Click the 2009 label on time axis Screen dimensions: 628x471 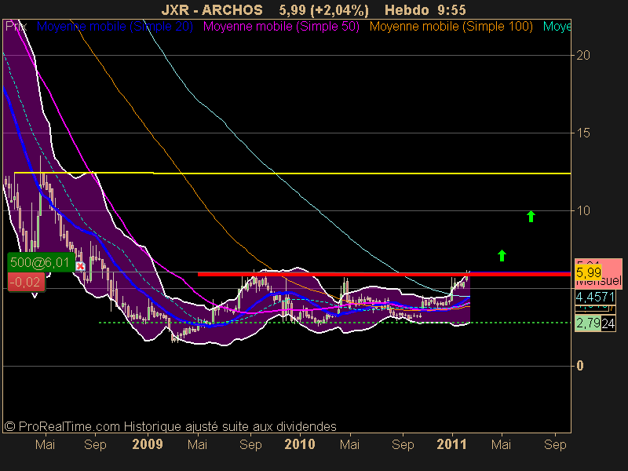(x=148, y=444)
